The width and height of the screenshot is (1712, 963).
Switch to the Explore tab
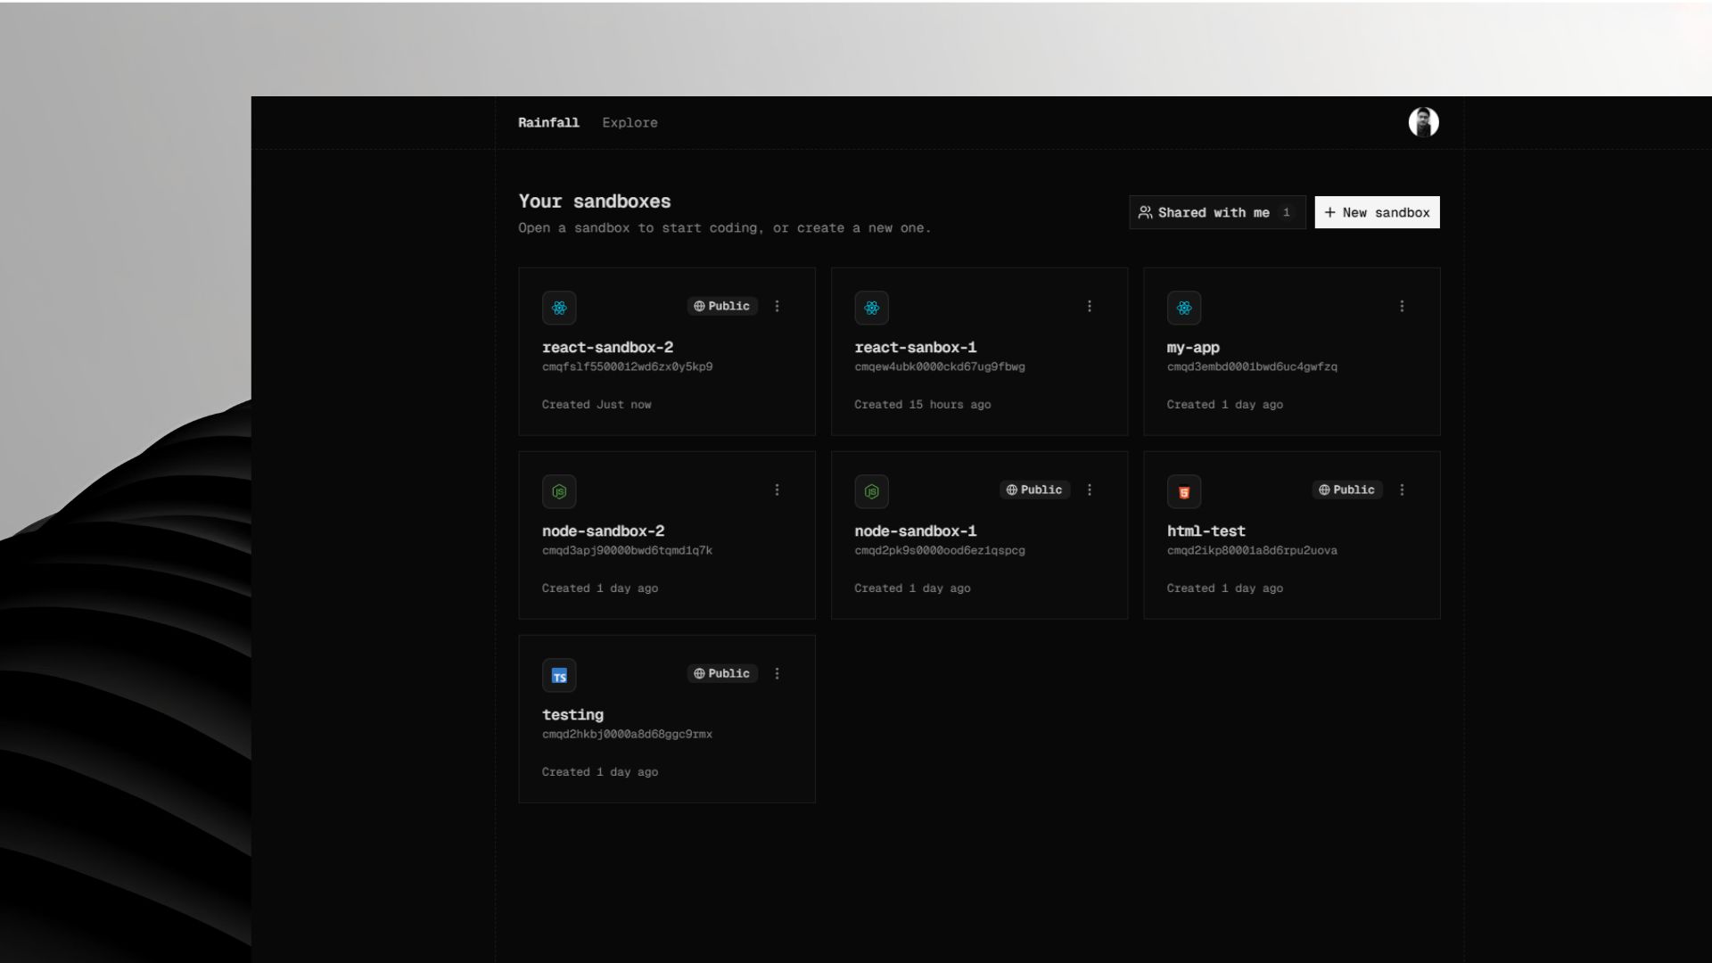pos(630,123)
